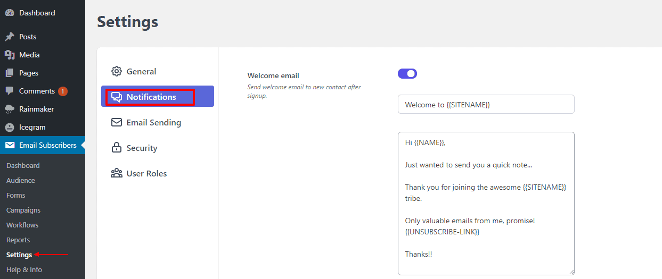The image size is (662, 279).
Task: Switch to the Notifications tab
Action: pyautogui.click(x=158, y=97)
